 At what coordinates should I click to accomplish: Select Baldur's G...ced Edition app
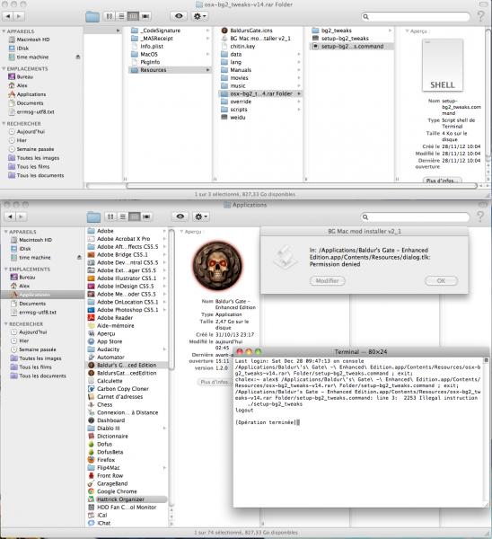[127, 365]
